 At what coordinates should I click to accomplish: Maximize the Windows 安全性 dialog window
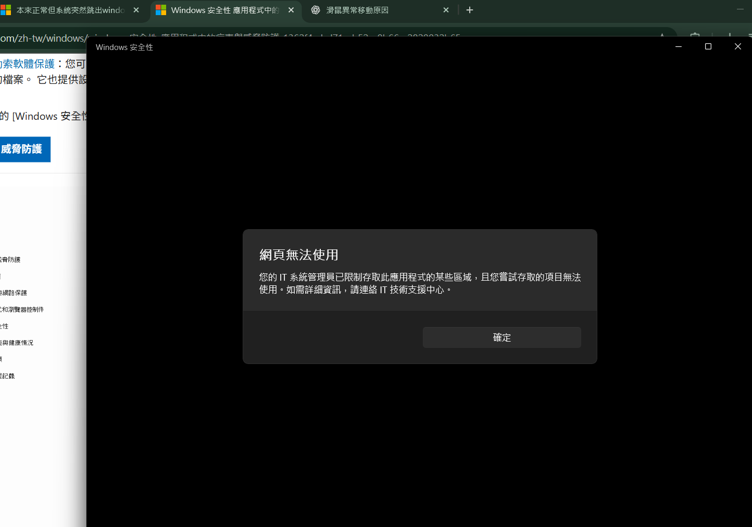pos(708,46)
